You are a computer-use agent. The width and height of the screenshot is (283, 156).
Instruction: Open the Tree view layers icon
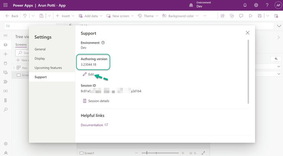[6, 45]
